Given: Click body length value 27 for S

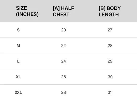Looking at the screenshot, I should [x=110, y=30].
